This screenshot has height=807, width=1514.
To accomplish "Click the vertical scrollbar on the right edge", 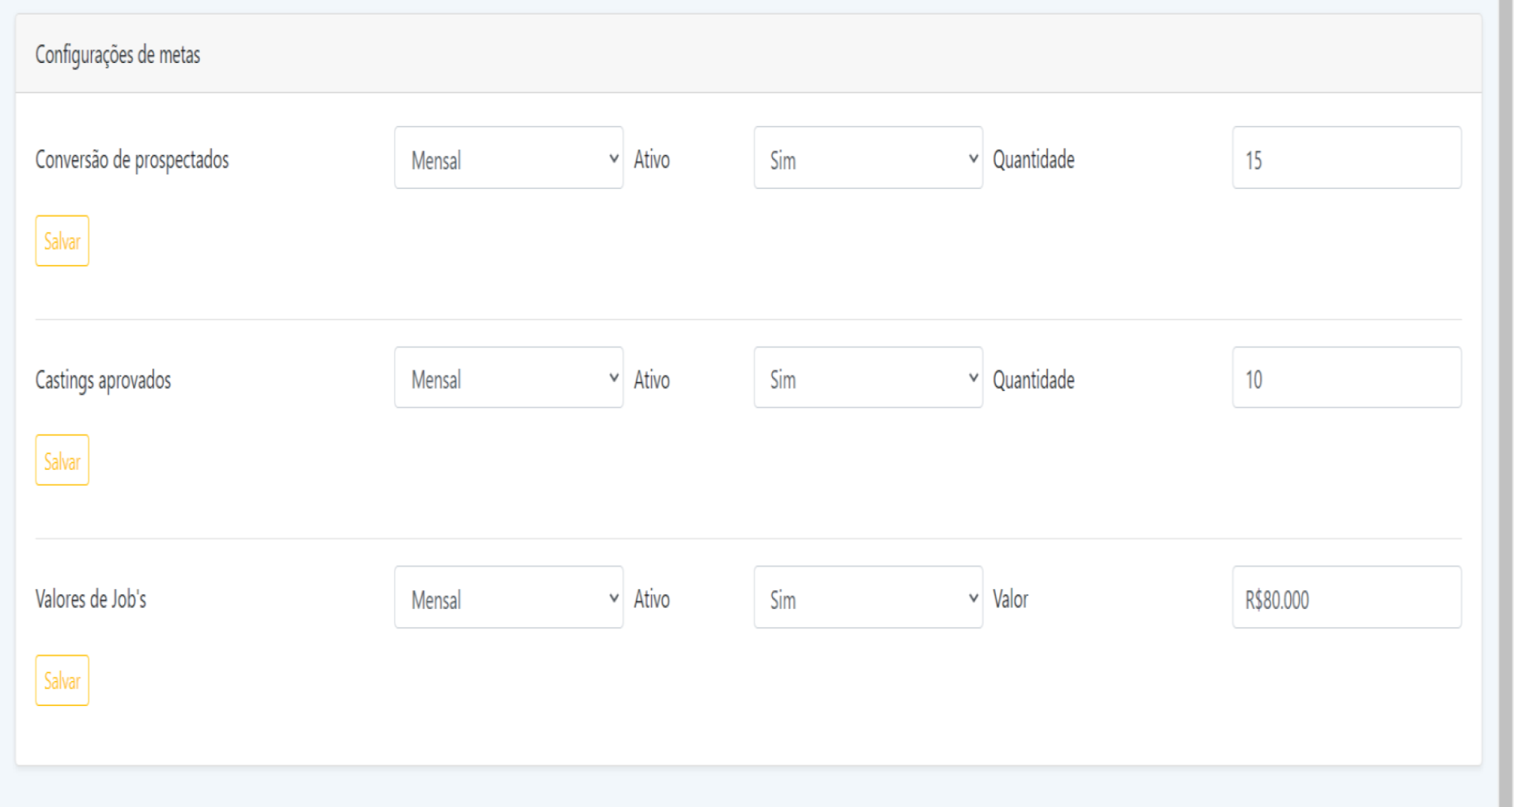I will click(x=1506, y=400).
